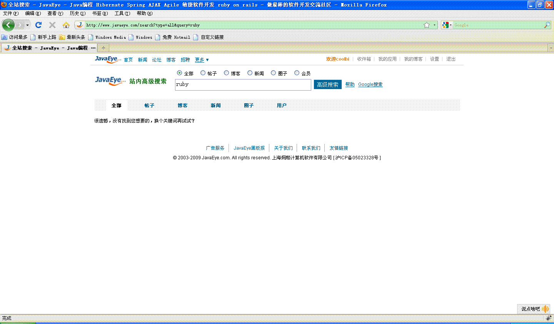The width and height of the screenshot is (554, 324).
Task: Click the Google search engine icon
Action: point(446,25)
